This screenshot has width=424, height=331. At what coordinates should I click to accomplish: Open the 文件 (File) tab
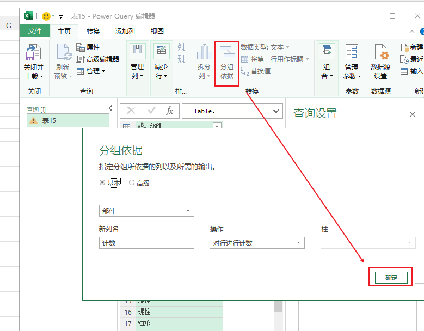point(35,31)
